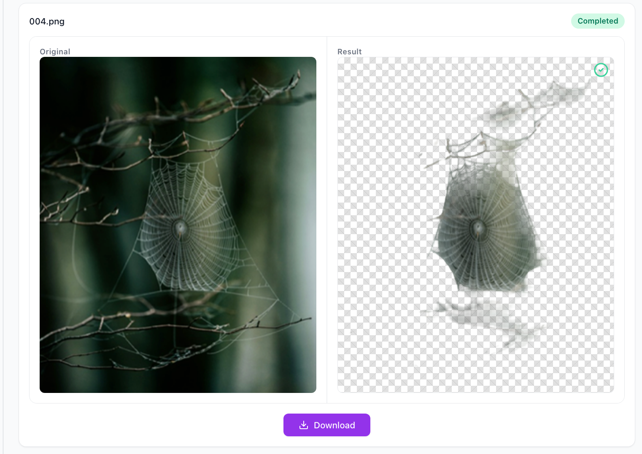The width and height of the screenshot is (642, 454).
Task: Click the Download text label
Action: (334, 425)
